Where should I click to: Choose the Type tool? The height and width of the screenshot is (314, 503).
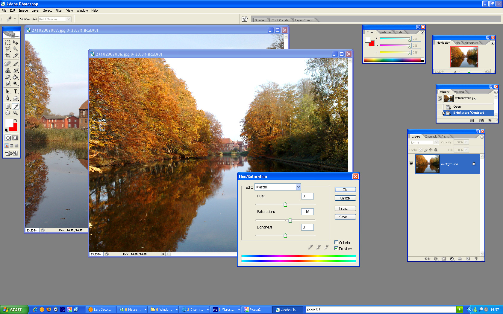[16, 92]
